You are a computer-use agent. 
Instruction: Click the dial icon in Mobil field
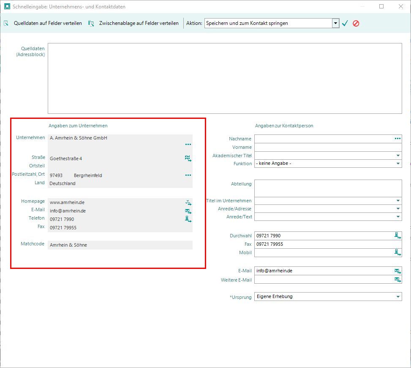point(397,252)
